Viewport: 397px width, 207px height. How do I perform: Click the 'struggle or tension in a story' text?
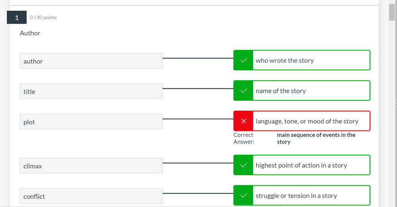[x=296, y=195]
